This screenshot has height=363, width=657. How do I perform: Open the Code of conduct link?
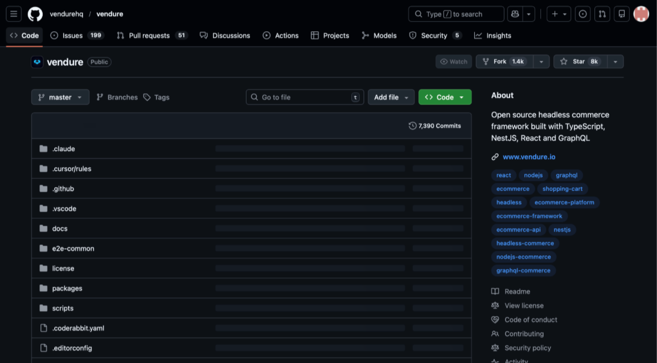[531, 320]
